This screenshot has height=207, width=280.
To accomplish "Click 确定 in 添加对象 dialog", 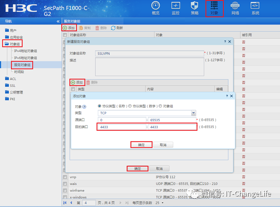I will click(x=142, y=145).
